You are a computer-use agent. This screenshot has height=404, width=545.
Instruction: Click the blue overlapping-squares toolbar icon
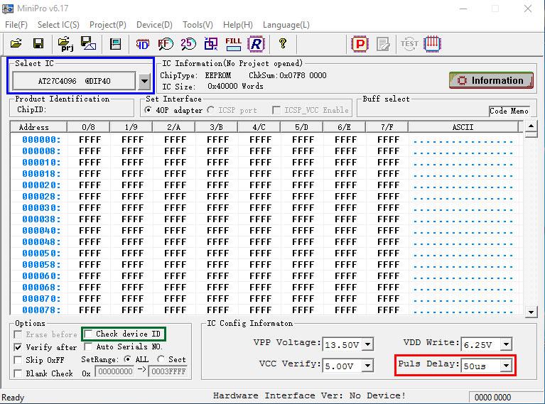point(210,44)
